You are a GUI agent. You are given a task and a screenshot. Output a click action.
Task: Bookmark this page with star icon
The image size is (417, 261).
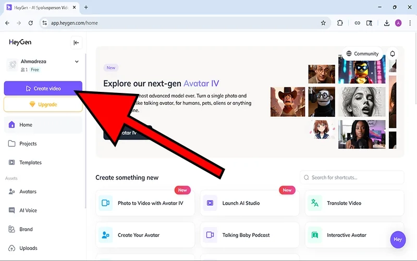coord(323,23)
